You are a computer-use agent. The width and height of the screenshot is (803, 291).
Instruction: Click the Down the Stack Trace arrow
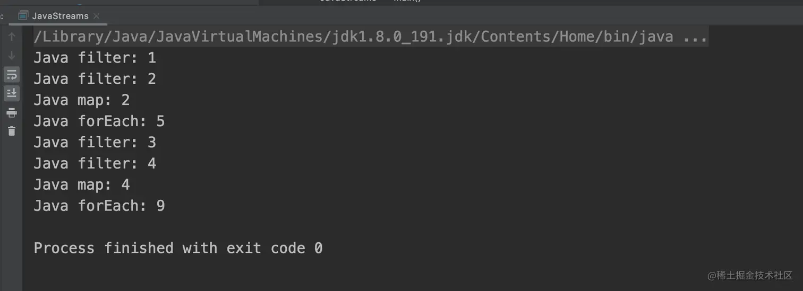pyautogui.click(x=12, y=55)
